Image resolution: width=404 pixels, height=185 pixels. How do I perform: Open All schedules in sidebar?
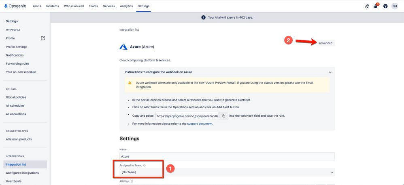pos(15,105)
